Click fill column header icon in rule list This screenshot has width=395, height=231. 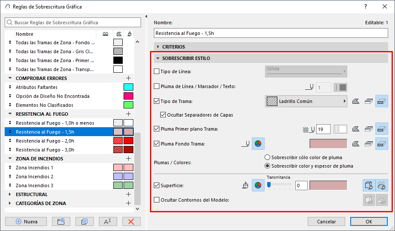point(118,34)
